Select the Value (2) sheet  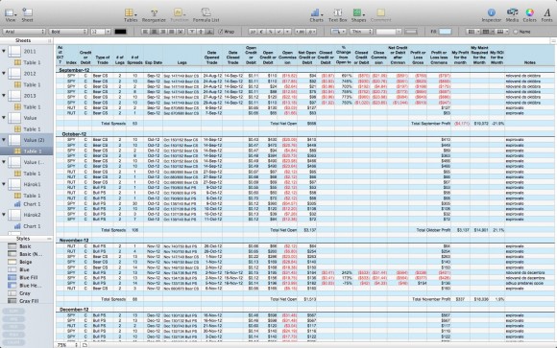click(27, 140)
